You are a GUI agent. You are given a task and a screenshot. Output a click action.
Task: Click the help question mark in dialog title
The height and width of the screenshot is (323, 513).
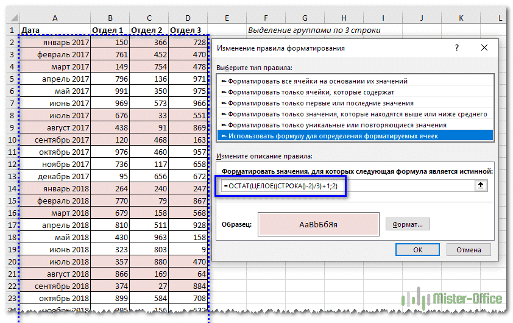[457, 48]
